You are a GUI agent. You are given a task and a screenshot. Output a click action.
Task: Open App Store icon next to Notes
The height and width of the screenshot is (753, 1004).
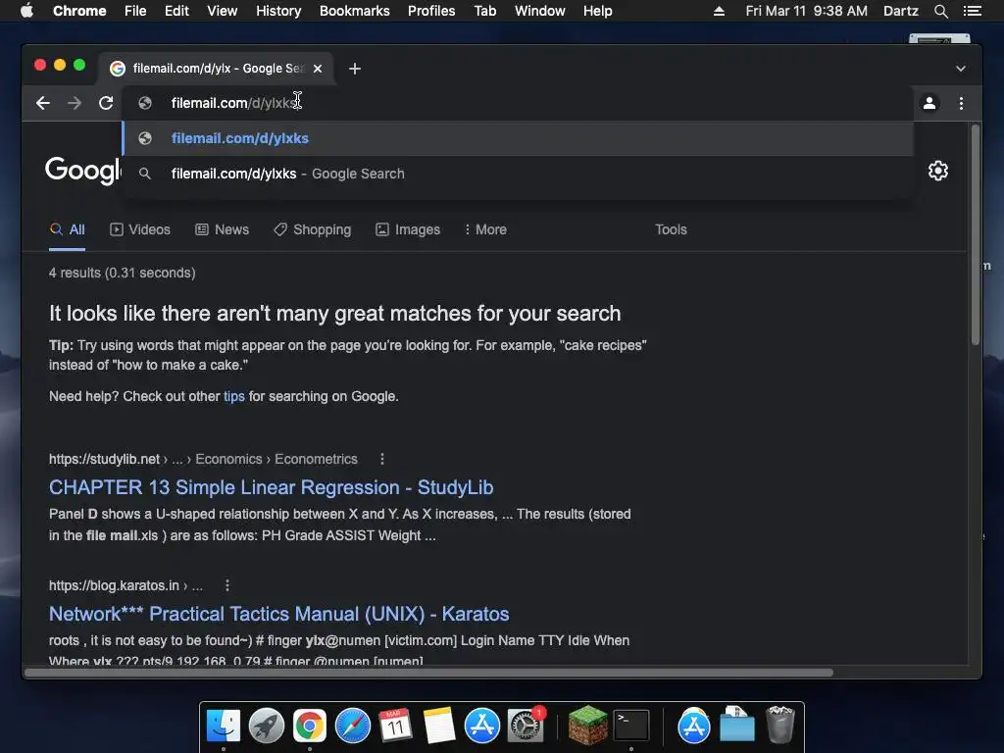482,726
